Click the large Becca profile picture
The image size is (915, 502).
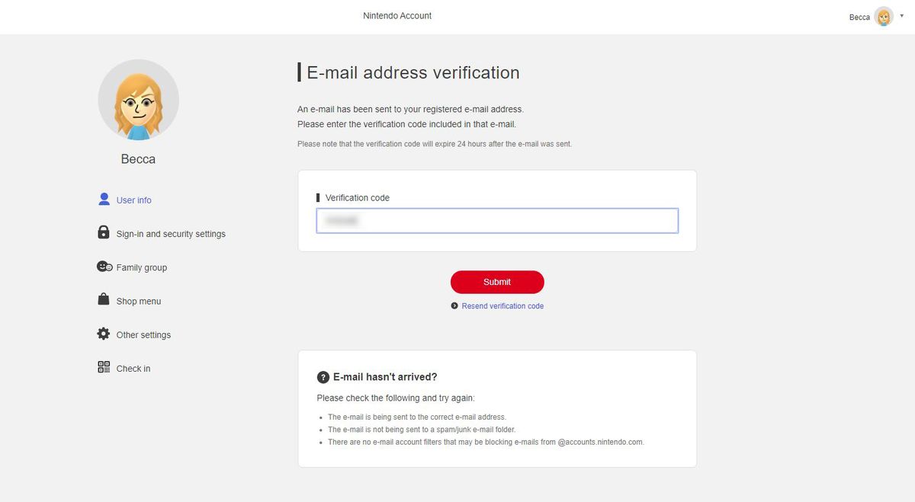coord(138,99)
